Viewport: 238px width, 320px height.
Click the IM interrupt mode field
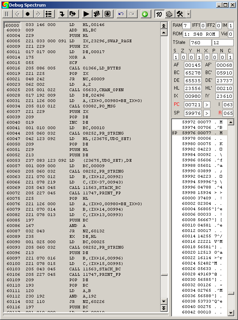coord(231,26)
